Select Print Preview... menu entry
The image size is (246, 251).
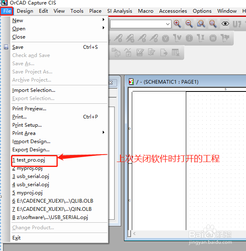59,109
